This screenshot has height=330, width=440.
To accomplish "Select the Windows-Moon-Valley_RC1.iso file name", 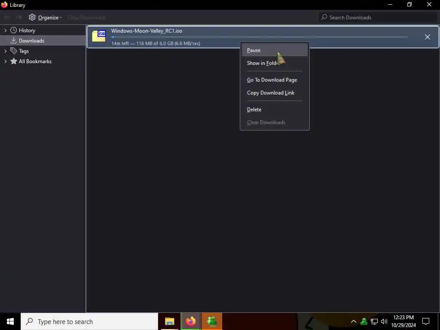I will [x=147, y=31].
